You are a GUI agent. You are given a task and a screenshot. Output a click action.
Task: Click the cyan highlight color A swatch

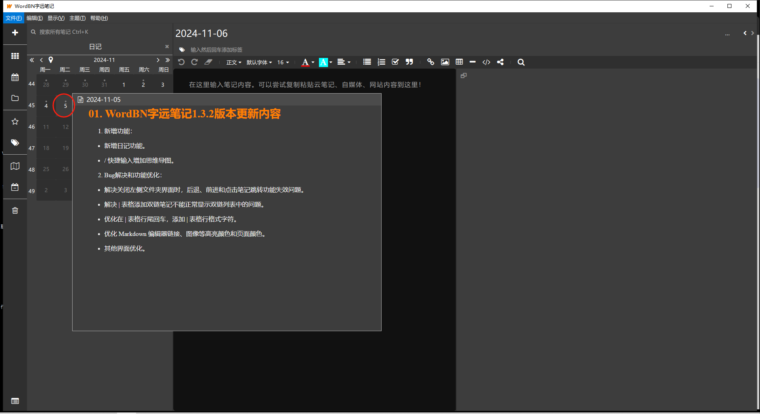click(323, 62)
